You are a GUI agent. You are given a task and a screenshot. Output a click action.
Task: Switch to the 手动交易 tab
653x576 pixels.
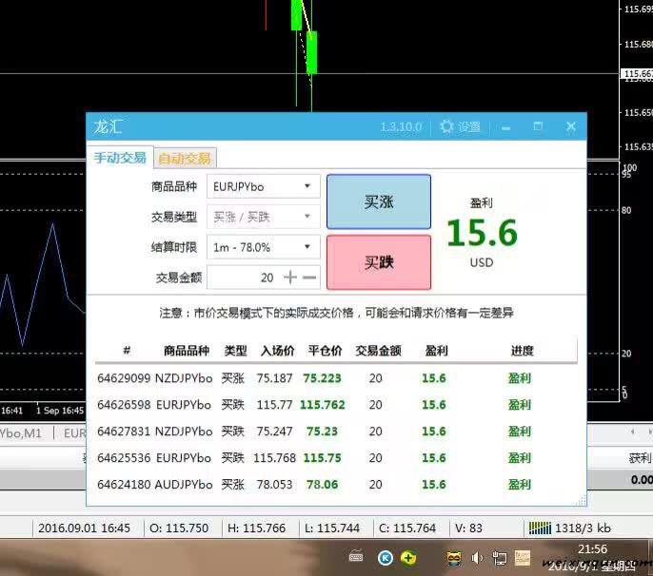pyautogui.click(x=120, y=158)
